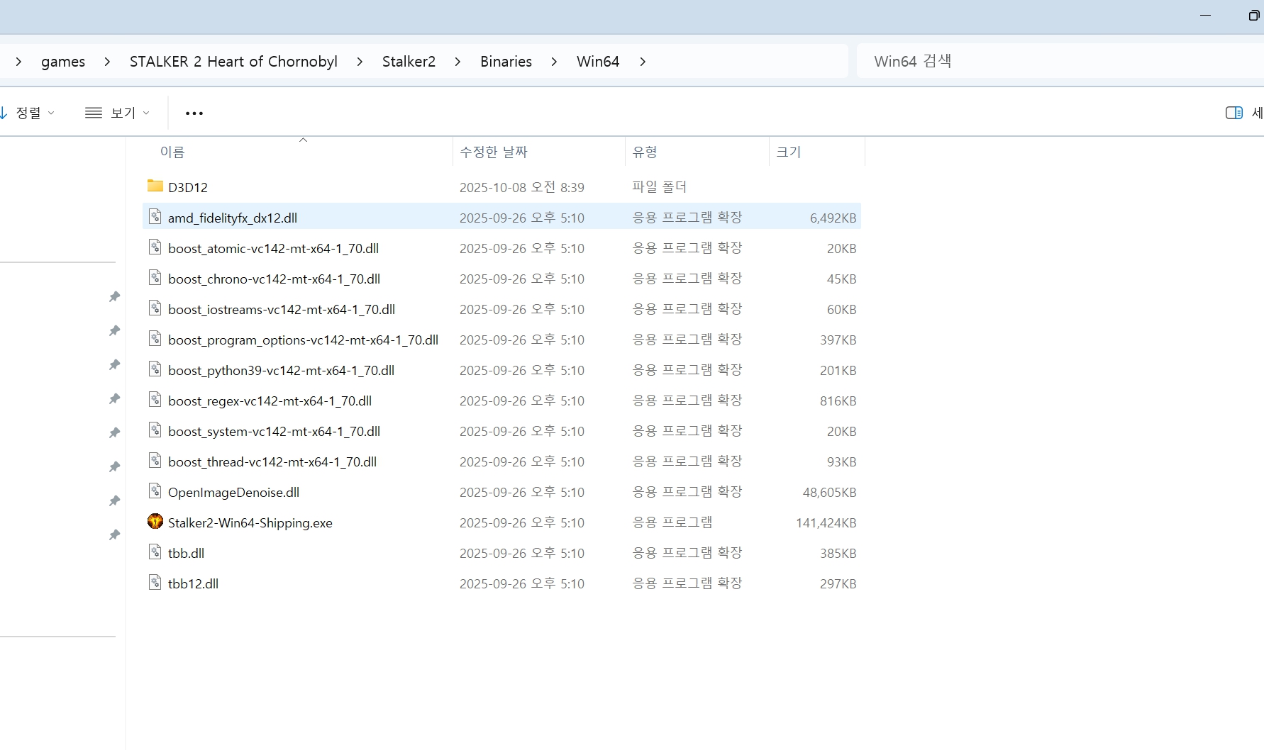1264x750 pixels.
Task: Click the 816KB size value
Action: tap(838, 401)
